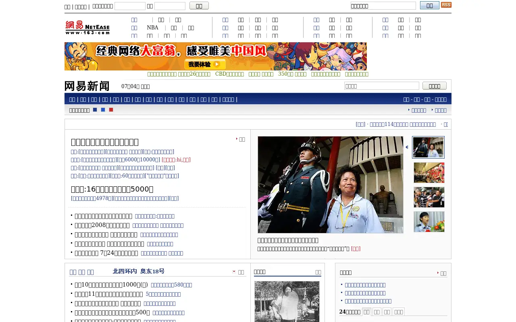Select the first thumbnail showing the honor guard
This screenshot has height=322, width=516.
coord(428,147)
